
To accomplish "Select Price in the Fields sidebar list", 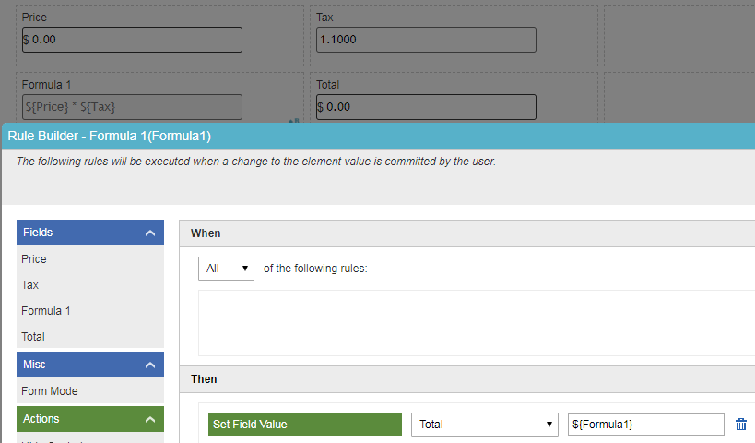I will (x=34, y=259).
